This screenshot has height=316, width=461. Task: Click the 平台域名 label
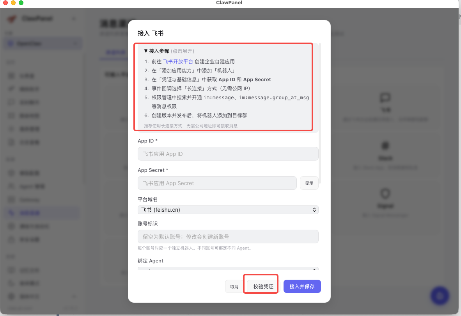point(147,199)
